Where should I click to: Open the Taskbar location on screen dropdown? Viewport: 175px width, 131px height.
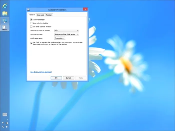(66, 30)
